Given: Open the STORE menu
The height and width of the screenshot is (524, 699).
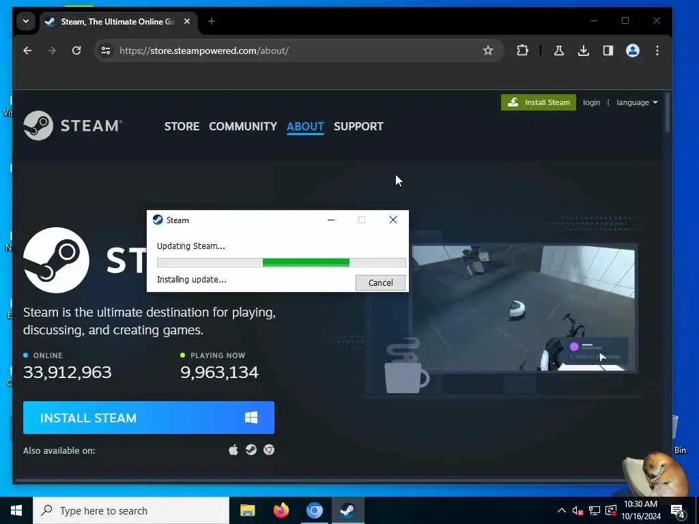Looking at the screenshot, I should (182, 126).
